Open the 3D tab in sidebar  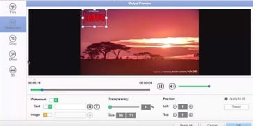click(x=13, y=72)
